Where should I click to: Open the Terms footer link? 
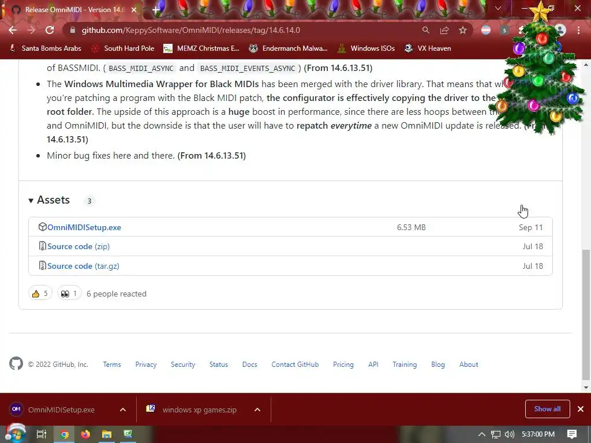point(112,365)
